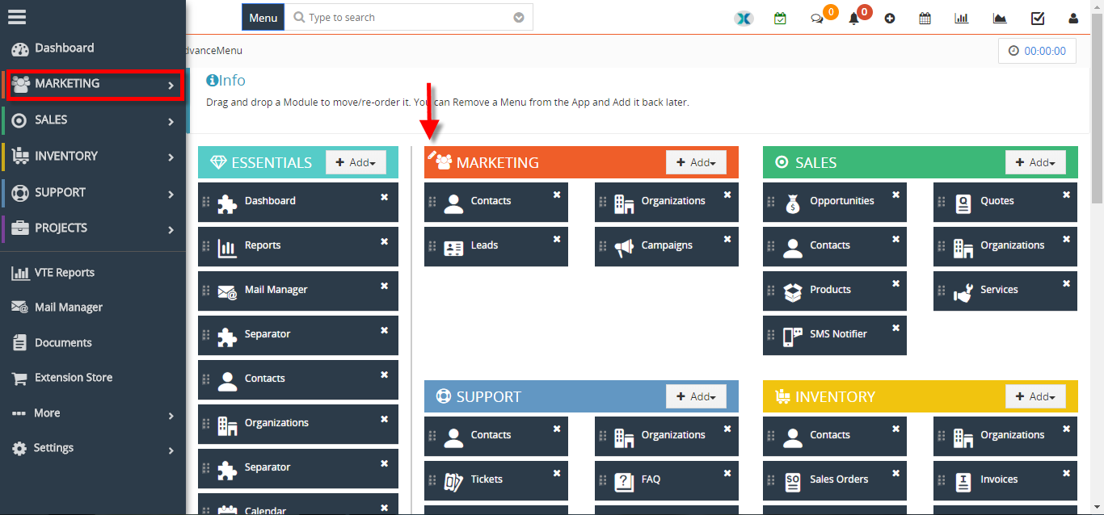Remove Opportunities from SALES
The width and height of the screenshot is (1104, 515).
coord(895,195)
